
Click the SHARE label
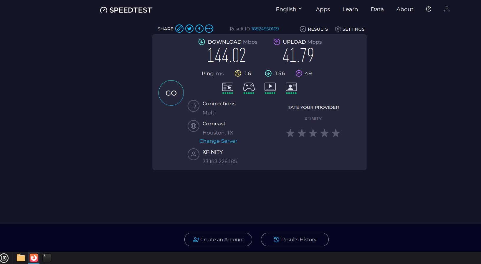tap(165, 29)
